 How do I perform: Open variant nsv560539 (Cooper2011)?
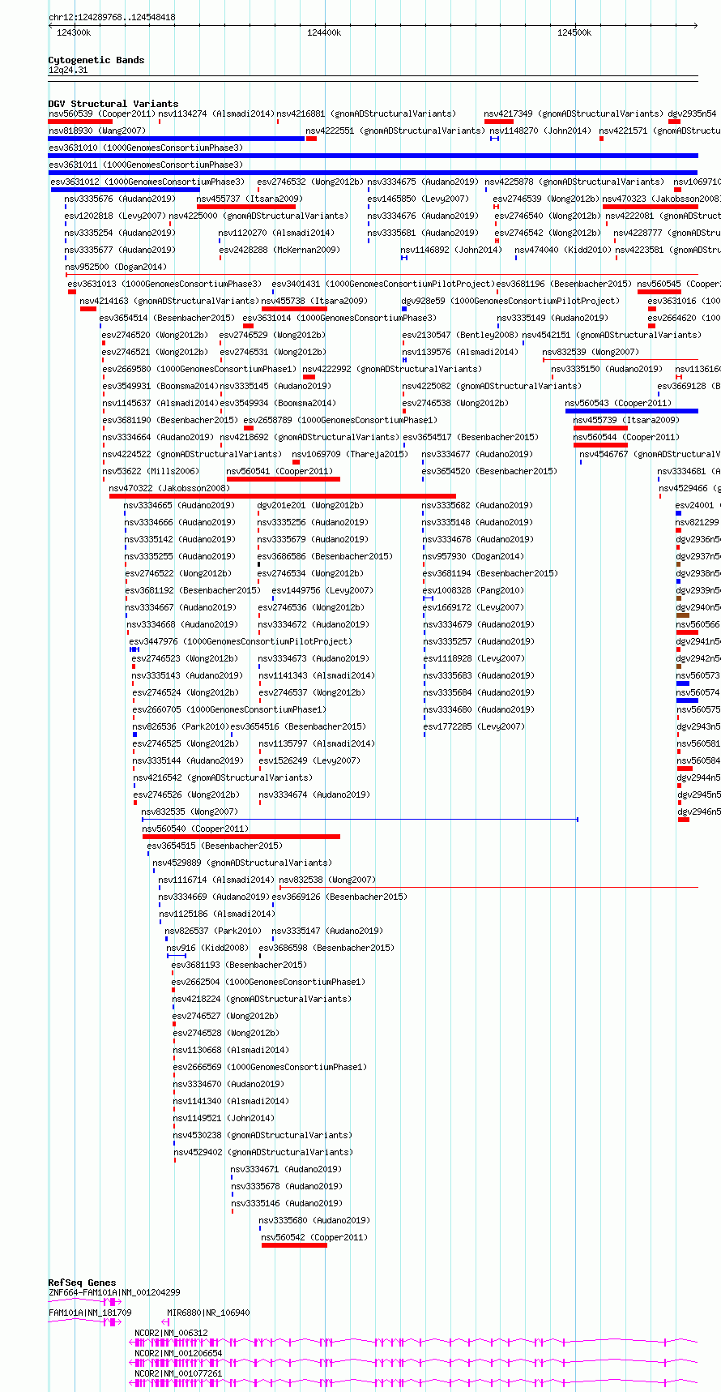(x=101, y=114)
